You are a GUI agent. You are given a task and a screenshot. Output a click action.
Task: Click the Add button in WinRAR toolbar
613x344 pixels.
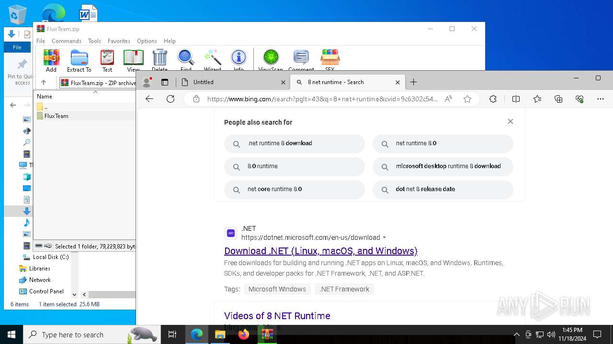pyautogui.click(x=51, y=61)
